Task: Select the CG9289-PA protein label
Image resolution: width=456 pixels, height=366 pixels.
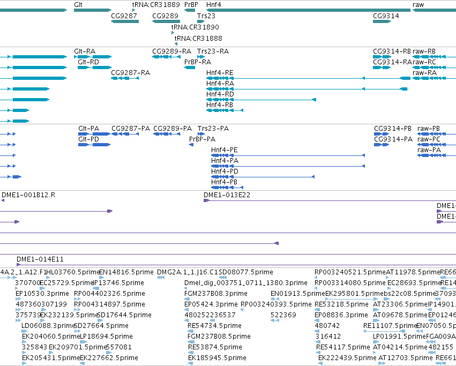Action: point(173,129)
